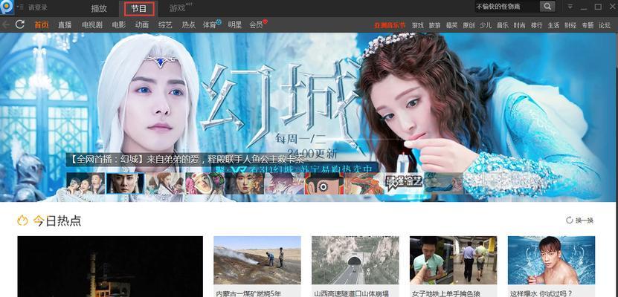
Task: Open the 山西高速隧道口山体崩塌 thumbnail
Action: pyautogui.click(x=355, y=260)
